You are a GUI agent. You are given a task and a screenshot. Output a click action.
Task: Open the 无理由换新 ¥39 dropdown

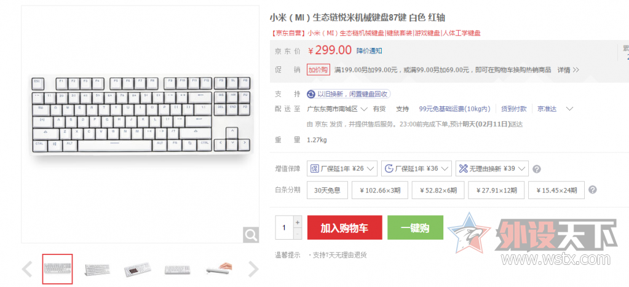[493, 169]
